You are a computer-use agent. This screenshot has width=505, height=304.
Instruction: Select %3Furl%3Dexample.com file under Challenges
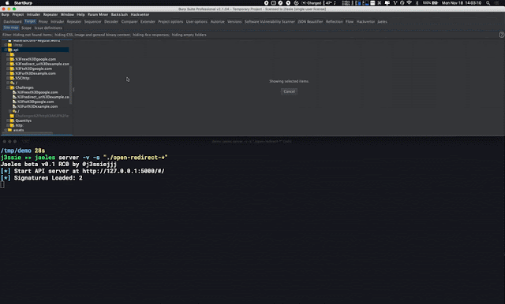point(37,106)
